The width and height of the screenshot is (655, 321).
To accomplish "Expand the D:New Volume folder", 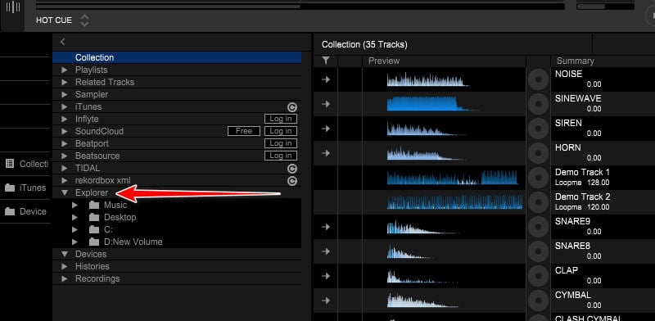I will [x=75, y=242].
